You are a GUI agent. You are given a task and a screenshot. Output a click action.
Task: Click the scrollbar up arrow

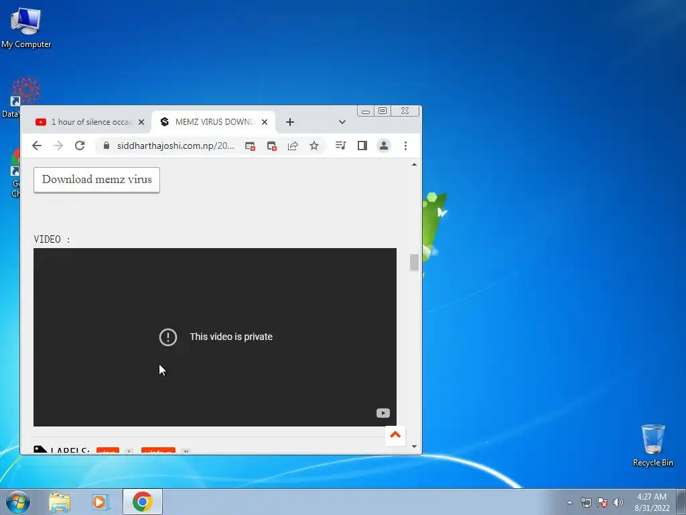[414, 165]
